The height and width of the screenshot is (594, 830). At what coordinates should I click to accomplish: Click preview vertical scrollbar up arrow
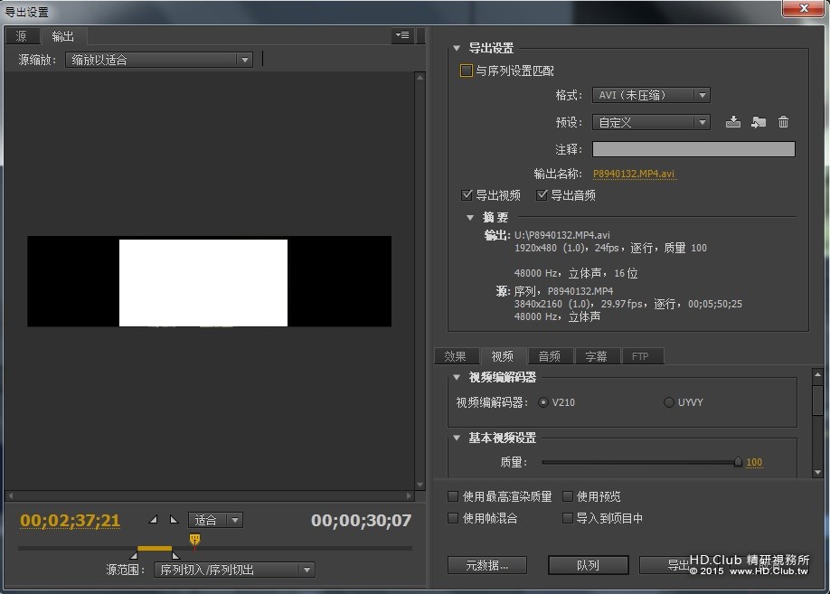pos(420,77)
